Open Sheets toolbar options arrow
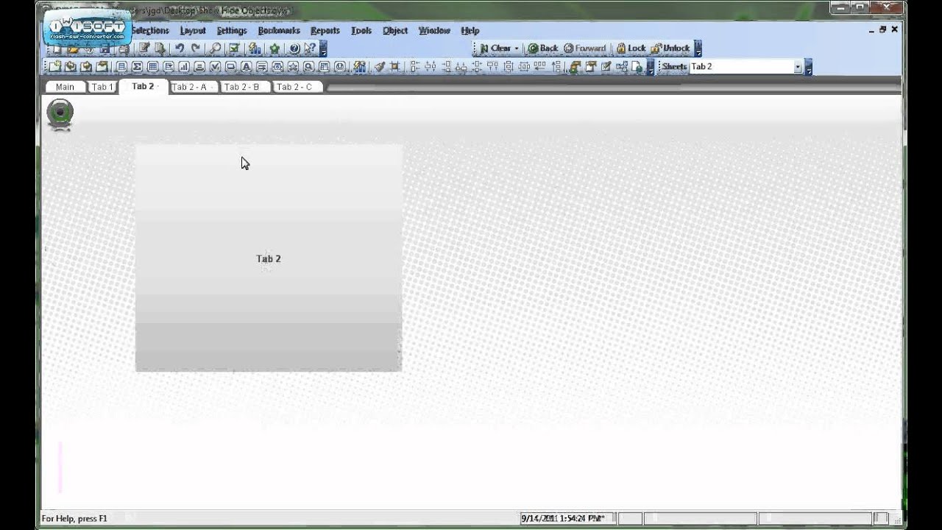 [x=808, y=67]
